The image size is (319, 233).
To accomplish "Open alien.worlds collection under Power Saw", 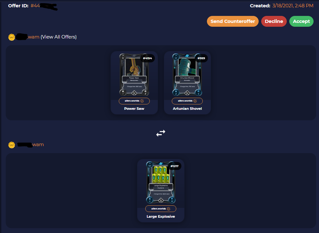I will click(134, 101).
